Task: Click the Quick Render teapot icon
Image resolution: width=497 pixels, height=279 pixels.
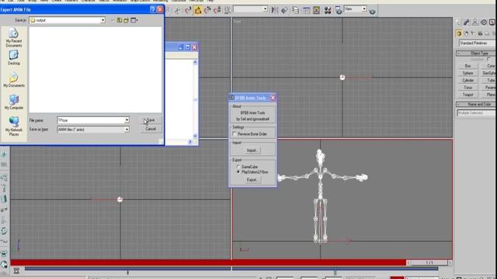Action: click(372, 11)
